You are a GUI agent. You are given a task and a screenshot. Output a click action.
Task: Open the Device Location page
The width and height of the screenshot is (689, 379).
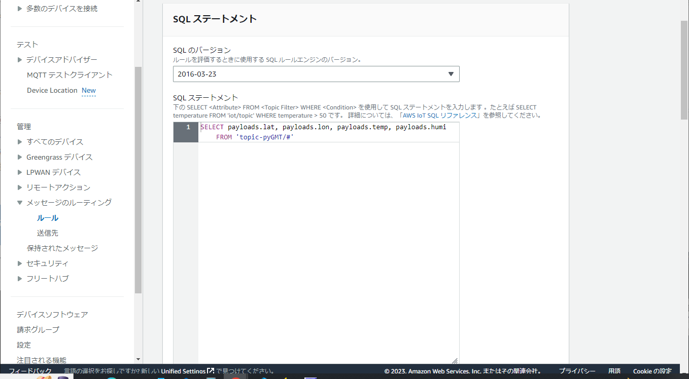tap(52, 90)
